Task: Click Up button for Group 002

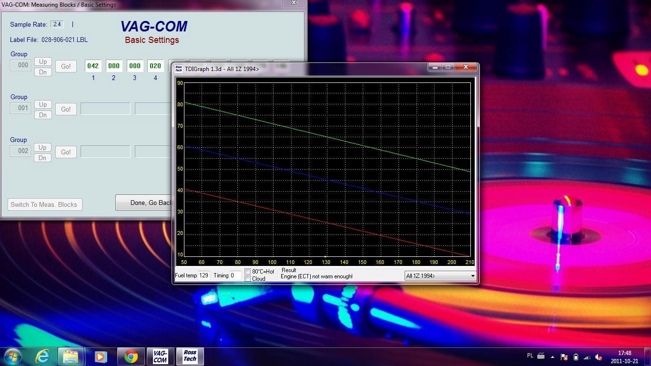Action: tap(43, 147)
